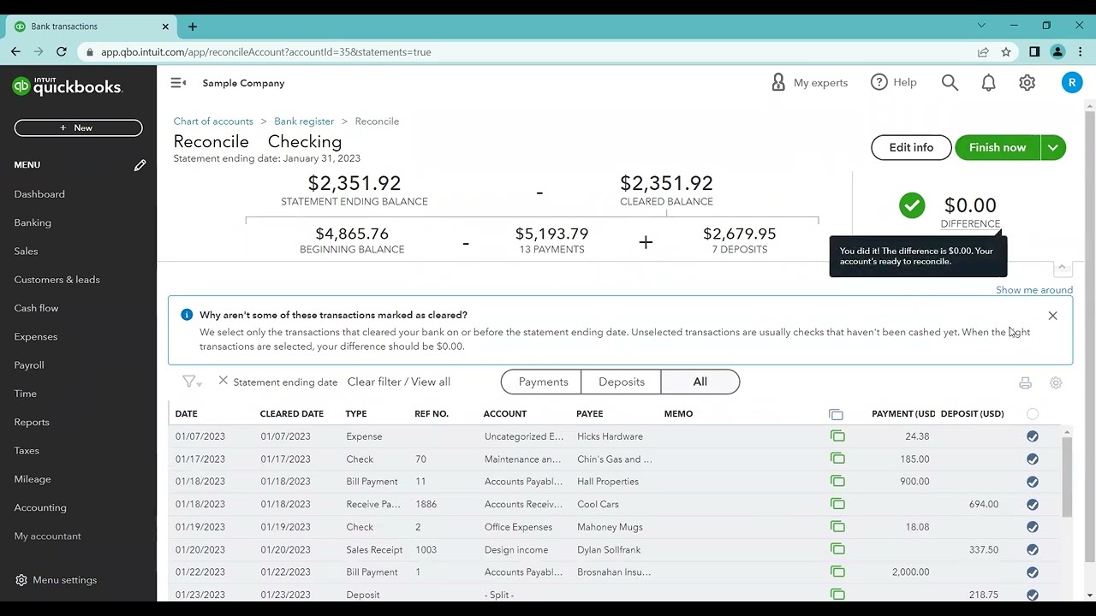Click the QuickBooks logo
The image size is (1096, 616).
[68, 86]
